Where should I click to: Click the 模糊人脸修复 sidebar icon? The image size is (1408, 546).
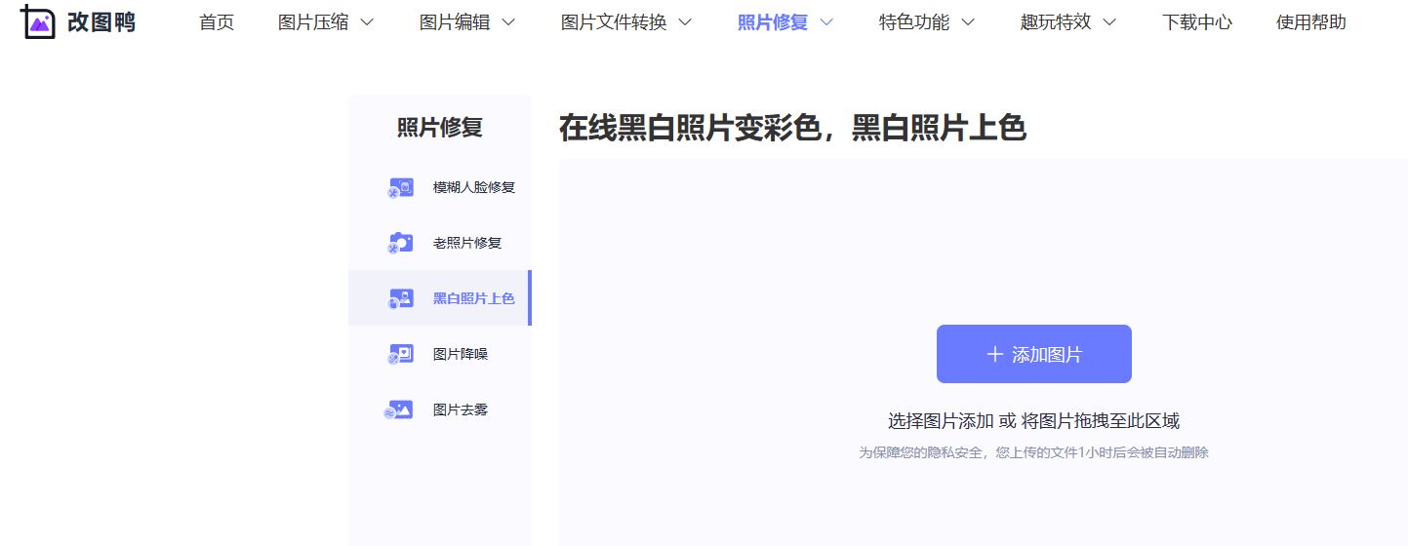400,187
